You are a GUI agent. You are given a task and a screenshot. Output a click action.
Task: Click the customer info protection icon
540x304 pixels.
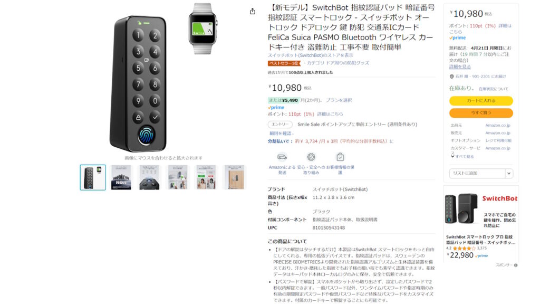coord(340,157)
